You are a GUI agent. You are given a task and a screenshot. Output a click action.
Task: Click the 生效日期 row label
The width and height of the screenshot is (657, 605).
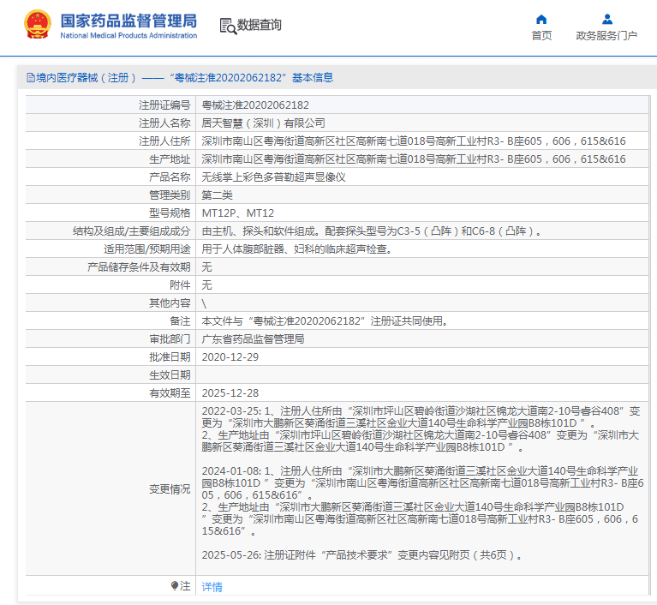[170, 374]
